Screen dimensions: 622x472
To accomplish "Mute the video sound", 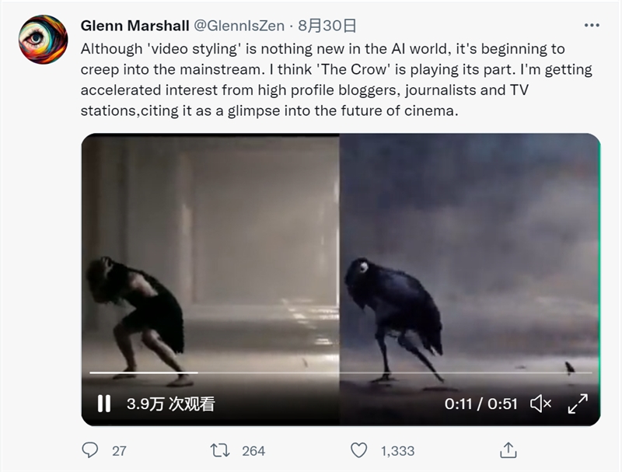I will coord(540,404).
